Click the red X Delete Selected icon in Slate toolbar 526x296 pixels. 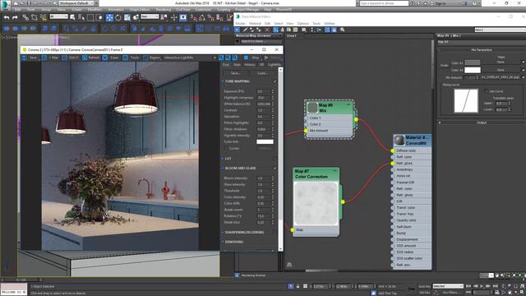267,30
